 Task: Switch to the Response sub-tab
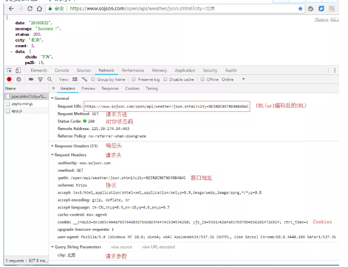[x=110, y=88]
